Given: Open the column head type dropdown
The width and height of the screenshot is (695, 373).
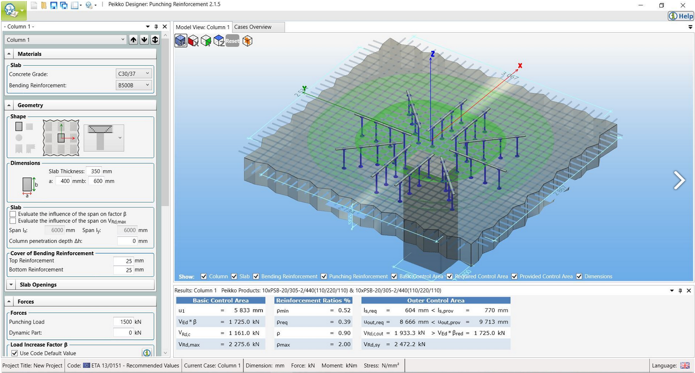Looking at the screenshot, I should pyautogui.click(x=104, y=138).
